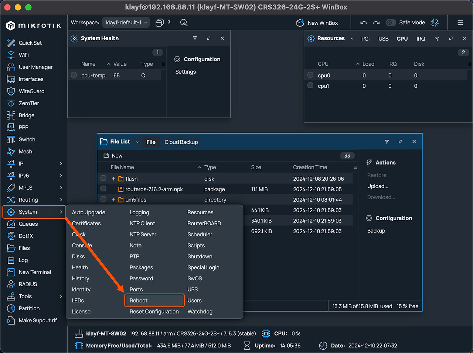This screenshot has height=353, width=473.
Task: Open the hamburger menu at top right
Action: [460, 23]
